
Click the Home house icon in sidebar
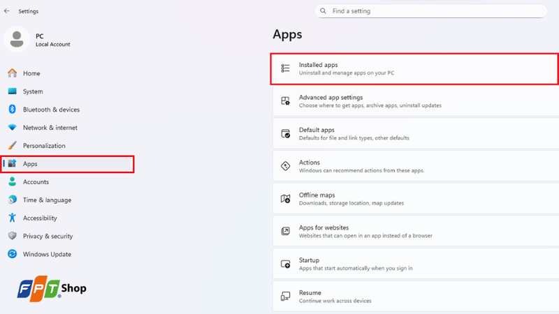click(12, 73)
